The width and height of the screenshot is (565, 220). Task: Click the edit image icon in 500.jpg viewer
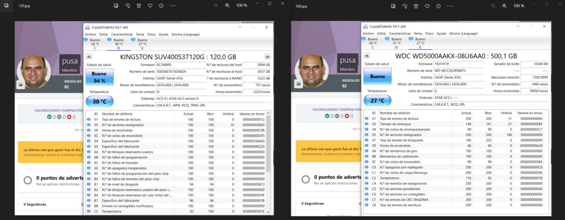(393, 6)
